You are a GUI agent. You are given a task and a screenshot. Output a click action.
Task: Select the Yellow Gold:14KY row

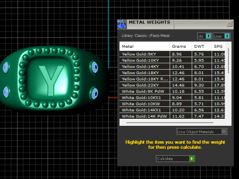pos(172,67)
